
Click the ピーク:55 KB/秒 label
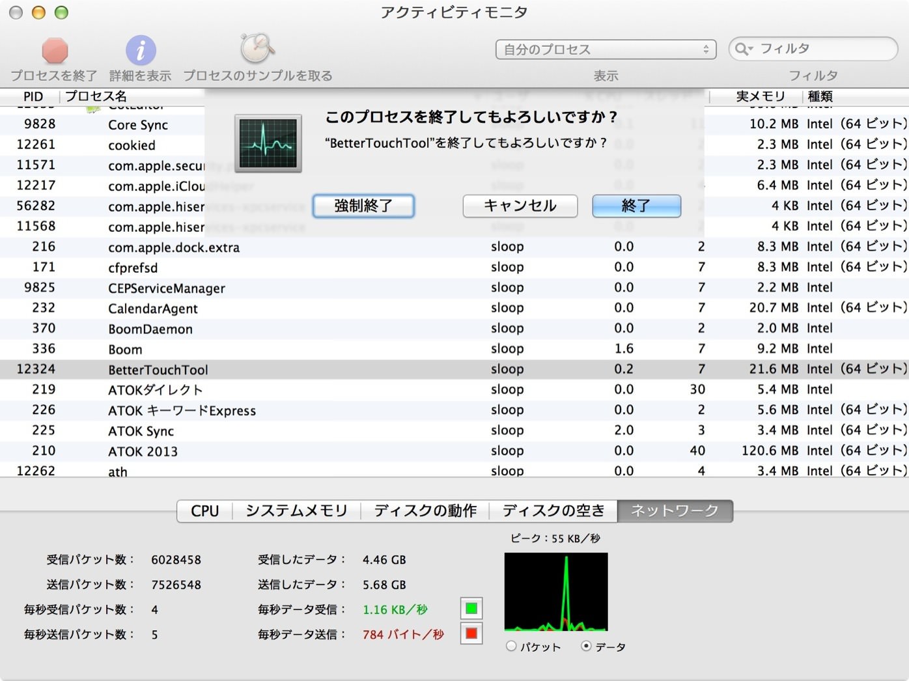point(555,538)
